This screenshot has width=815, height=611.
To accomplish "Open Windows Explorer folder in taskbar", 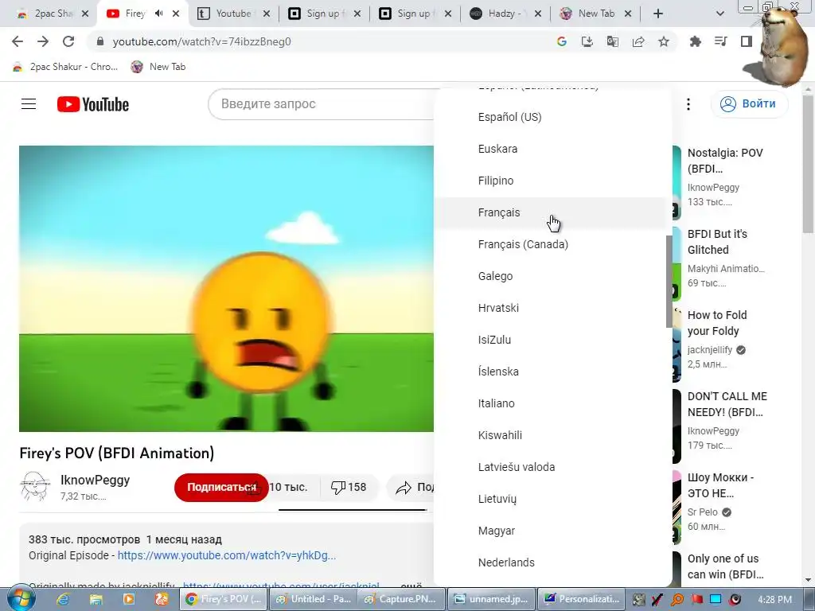I will coord(96,600).
